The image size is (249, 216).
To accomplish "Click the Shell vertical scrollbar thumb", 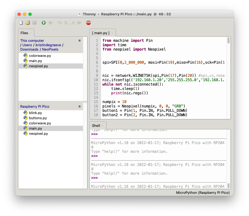I will coord(228,185).
